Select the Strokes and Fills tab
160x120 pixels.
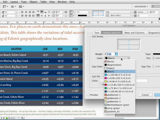[x=112, y=33]
